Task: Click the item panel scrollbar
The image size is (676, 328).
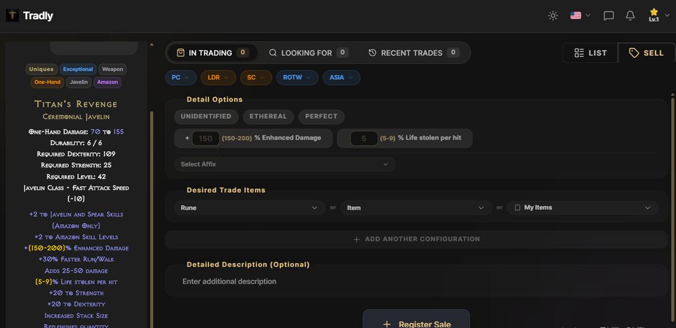Action: point(151,219)
